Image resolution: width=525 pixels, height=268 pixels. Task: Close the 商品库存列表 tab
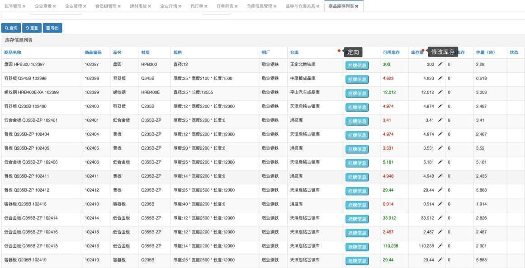(357, 6)
